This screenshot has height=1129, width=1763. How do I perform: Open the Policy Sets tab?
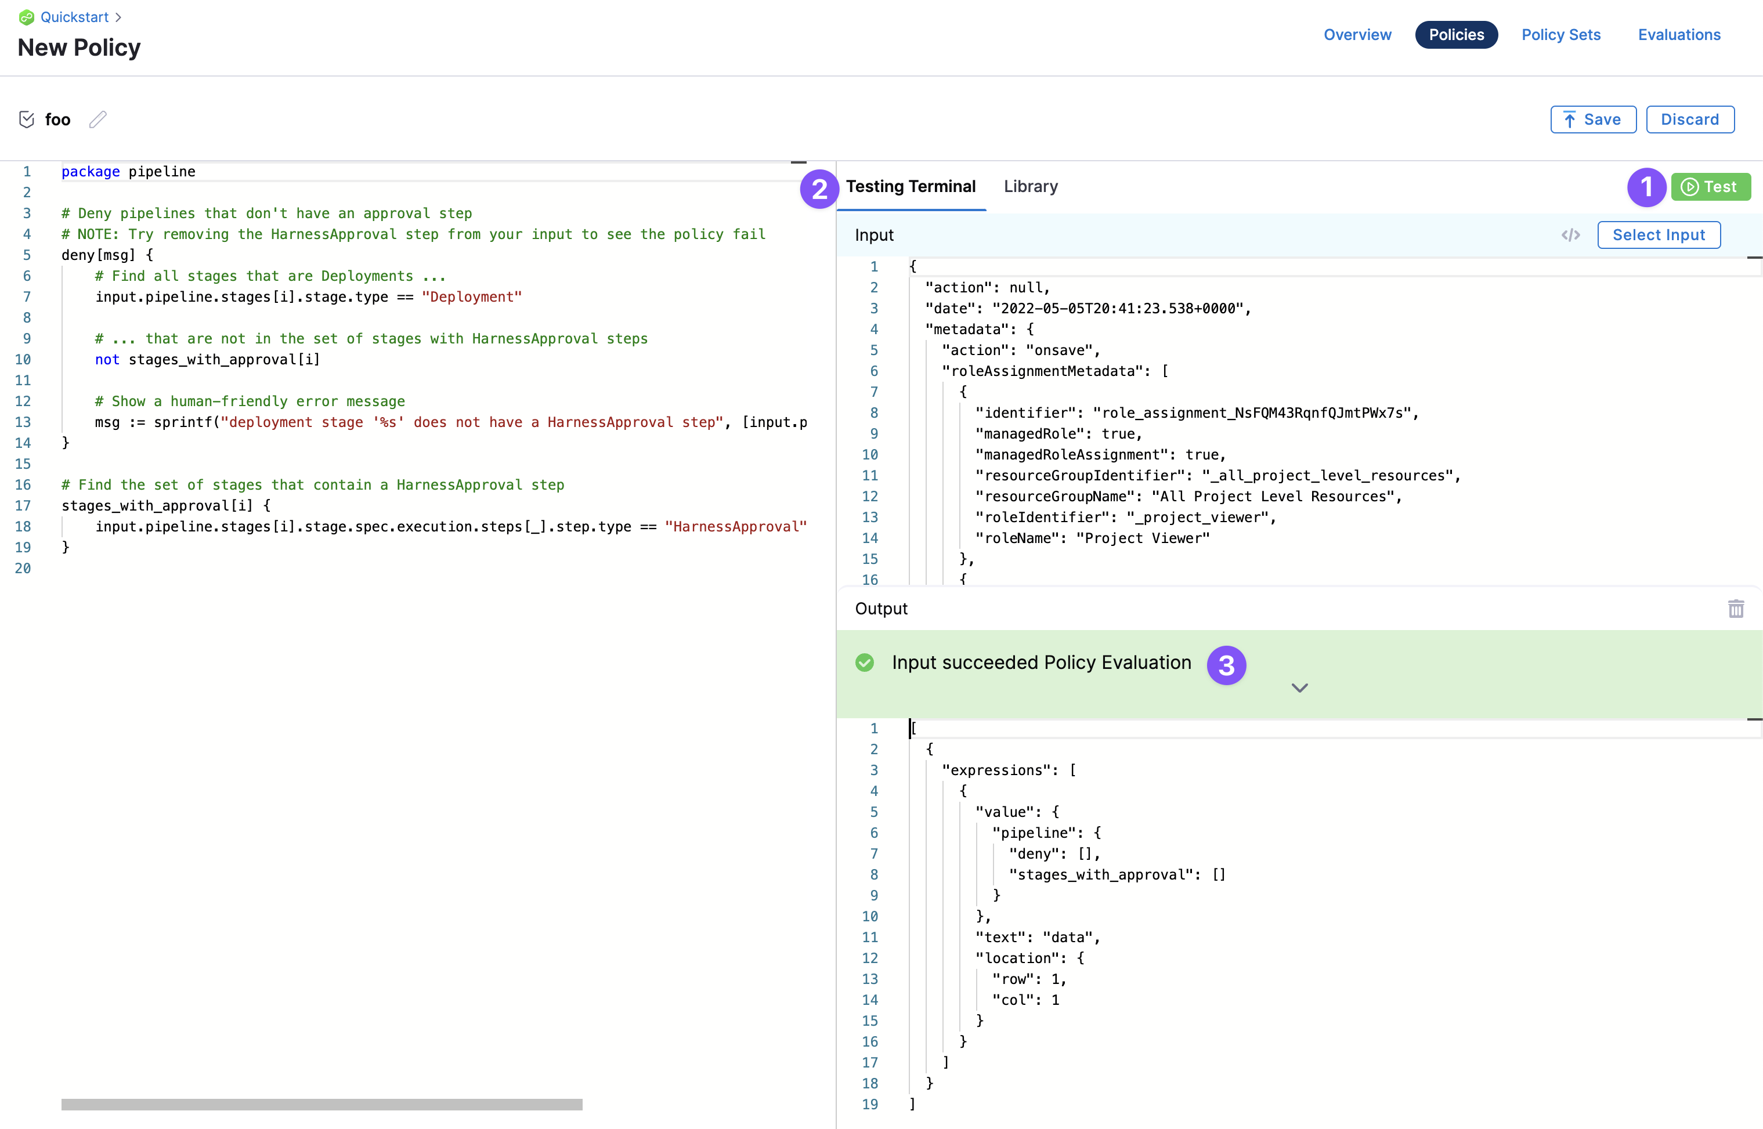[1560, 34]
